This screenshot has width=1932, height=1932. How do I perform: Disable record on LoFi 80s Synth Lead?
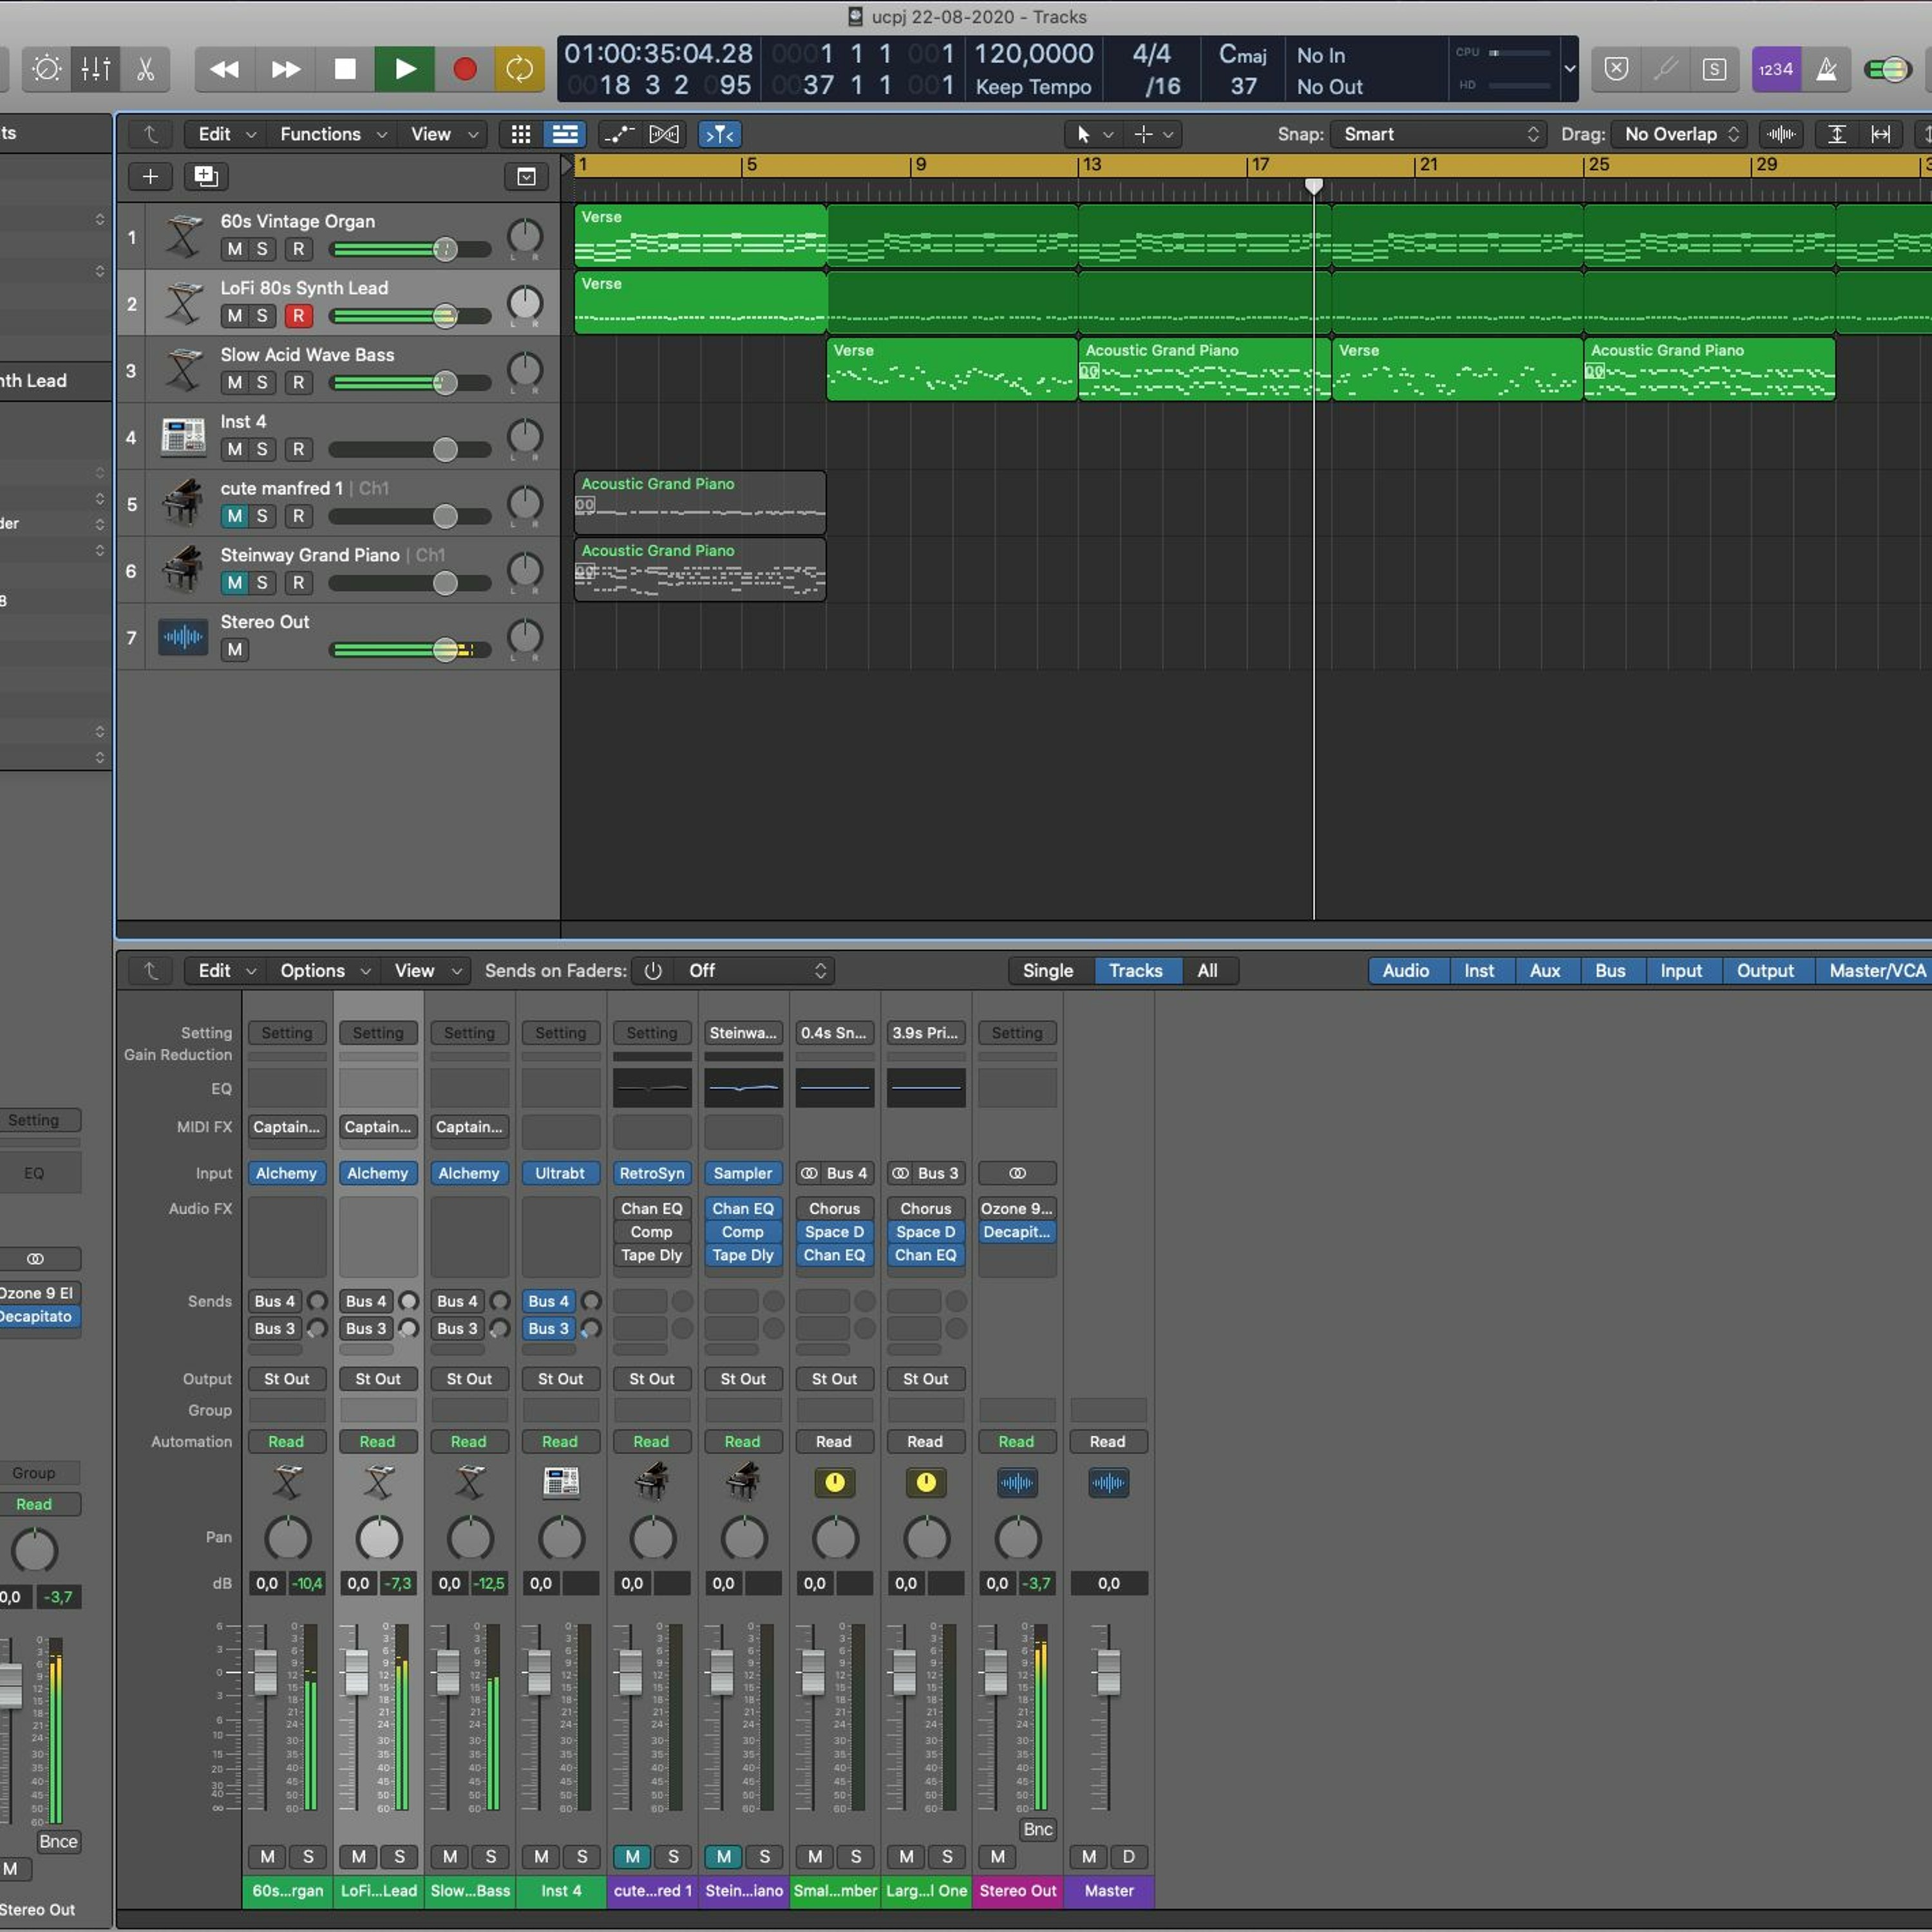[x=298, y=316]
